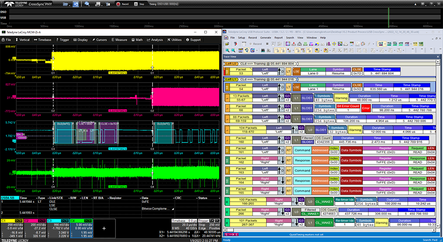The image size is (443, 242).
Task: Toggle the 3.2 traffic hide button
Action: click(282, 50)
